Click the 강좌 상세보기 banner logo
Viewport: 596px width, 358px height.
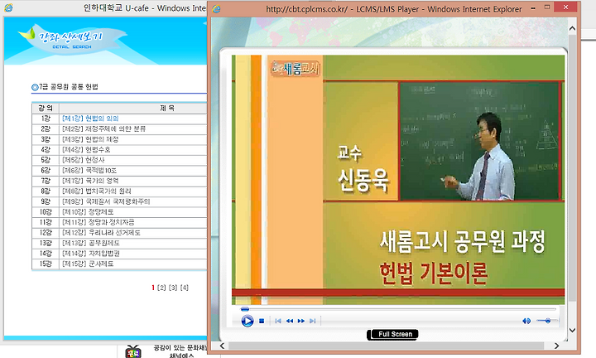[x=72, y=39]
